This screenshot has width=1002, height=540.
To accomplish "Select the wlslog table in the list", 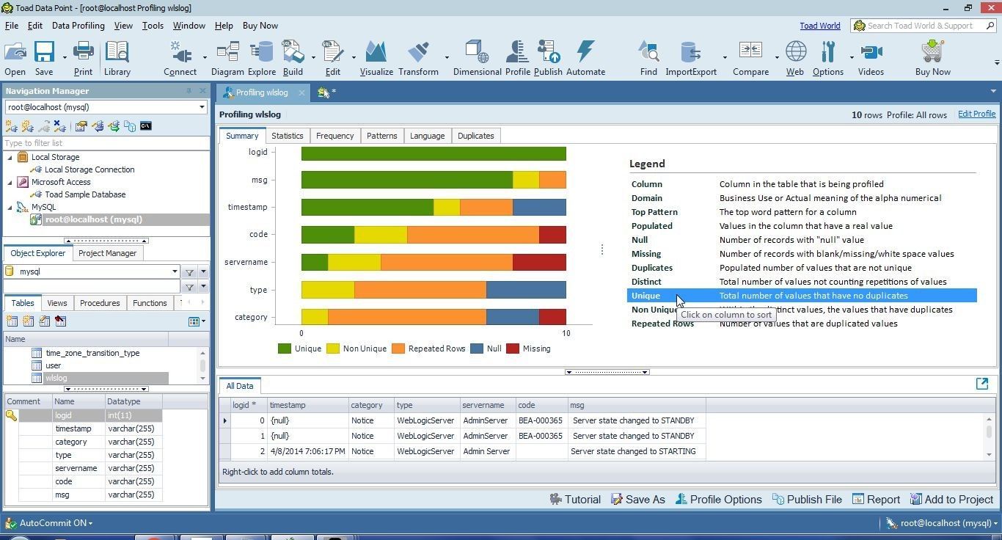I will (x=56, y=378).
